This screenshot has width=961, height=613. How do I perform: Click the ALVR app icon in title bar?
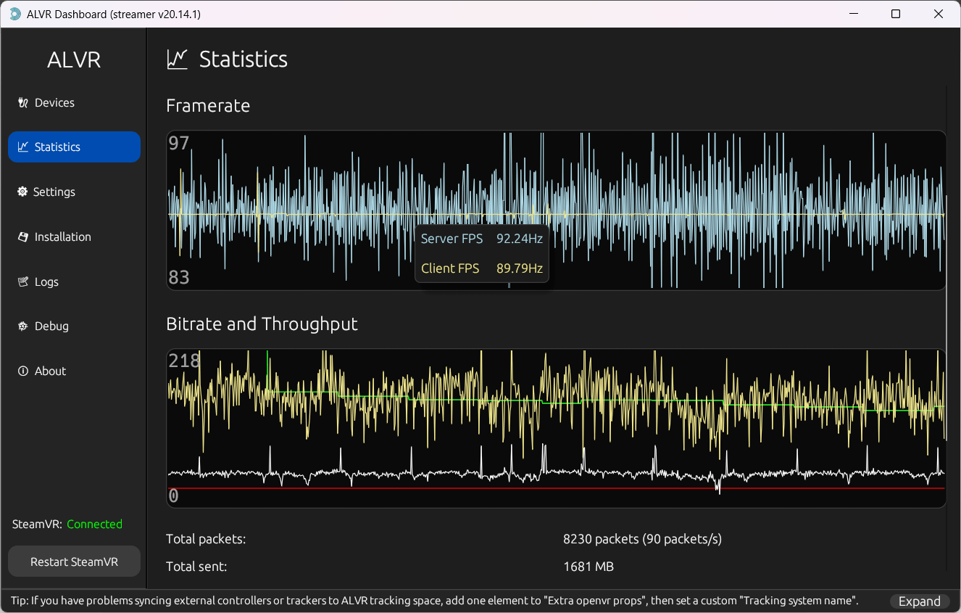[14, 15]
